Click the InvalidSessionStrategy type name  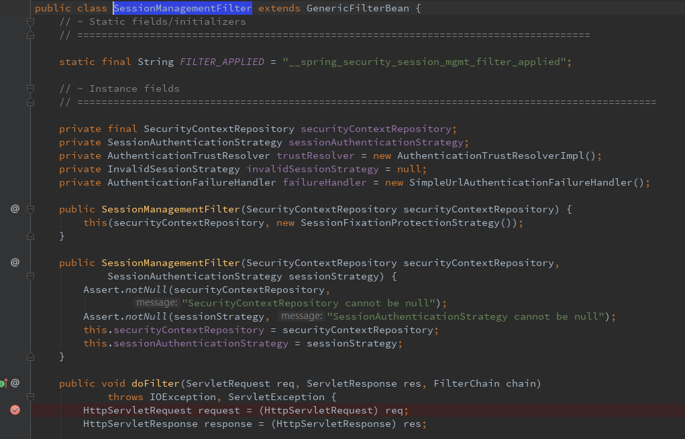pos(174,170)
